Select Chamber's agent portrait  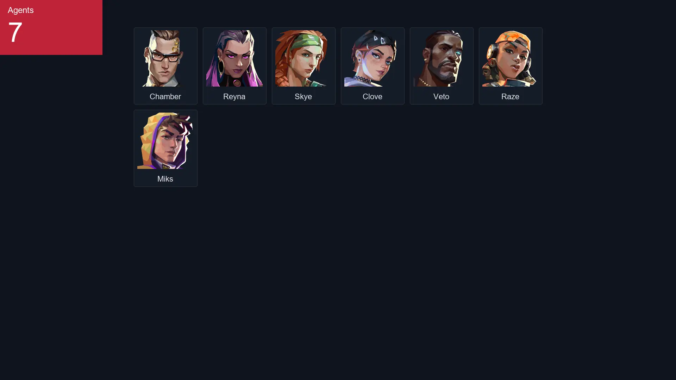165,58
